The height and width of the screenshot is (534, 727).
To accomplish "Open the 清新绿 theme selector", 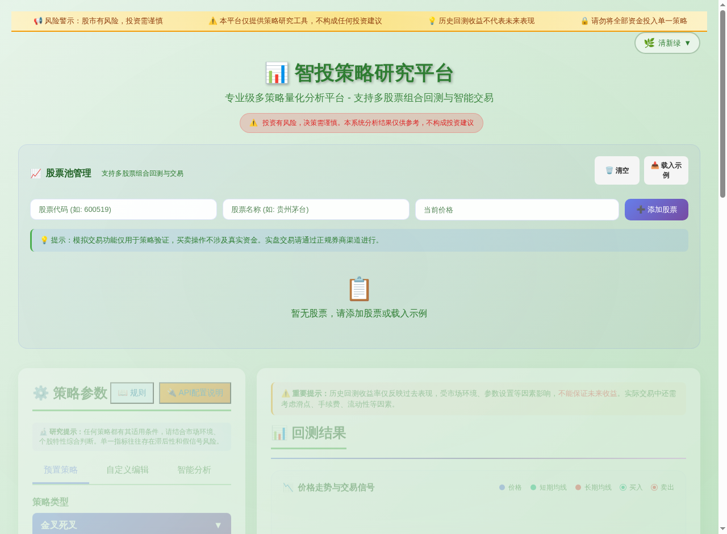I will click(x=667, y=43).
